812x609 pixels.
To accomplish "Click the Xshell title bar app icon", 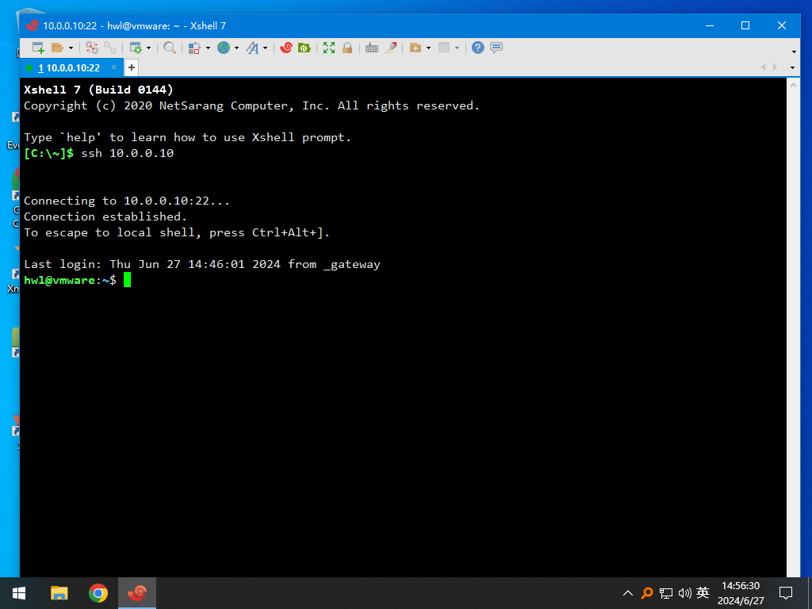I will (x=33, y=25).
